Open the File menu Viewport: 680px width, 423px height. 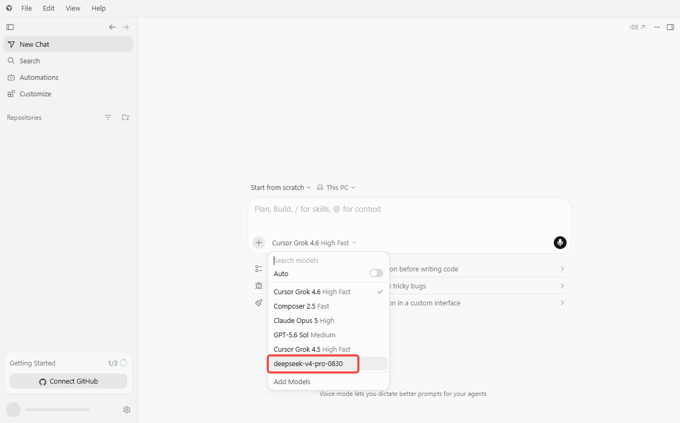(26, 9)
